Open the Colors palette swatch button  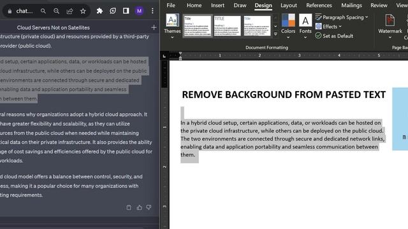click(x=288, y=20)
